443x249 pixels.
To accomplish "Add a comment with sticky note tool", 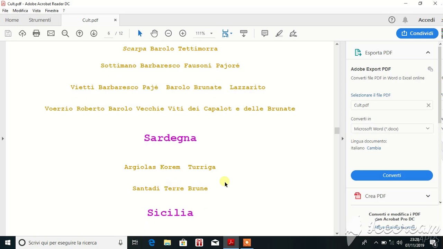I will coord(265,34).
